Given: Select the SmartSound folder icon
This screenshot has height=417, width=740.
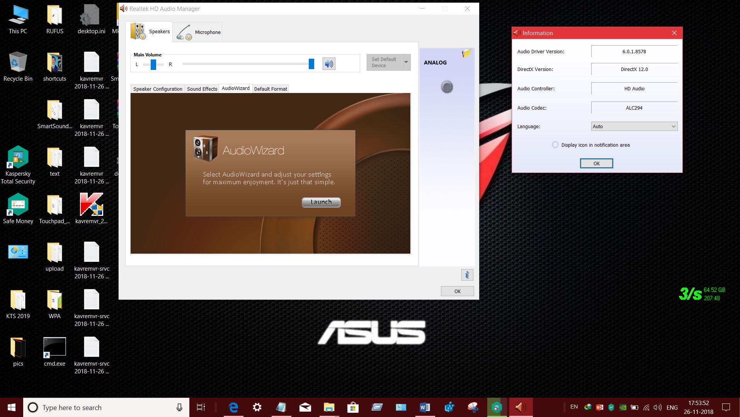Looking at the screenshot, I should coord(54,115).
